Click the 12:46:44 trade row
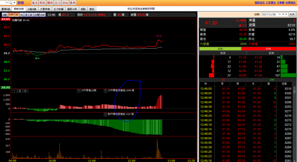 pos(246,102)
